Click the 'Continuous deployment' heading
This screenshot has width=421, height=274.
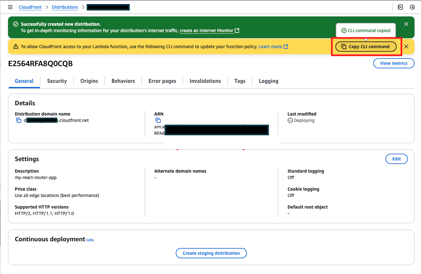tap(50, 239)
